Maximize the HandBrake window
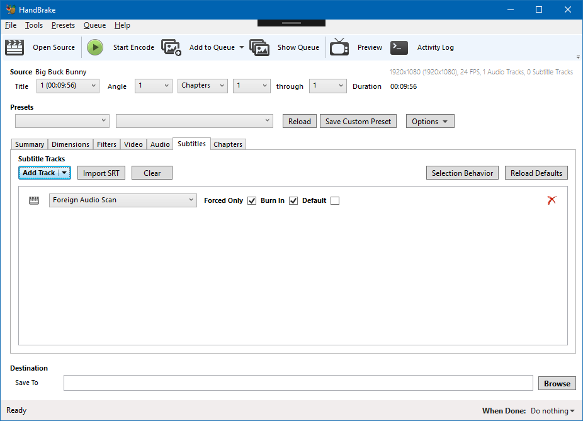The height and width of the screenshot is (421, 583). [x=539, y=9]
